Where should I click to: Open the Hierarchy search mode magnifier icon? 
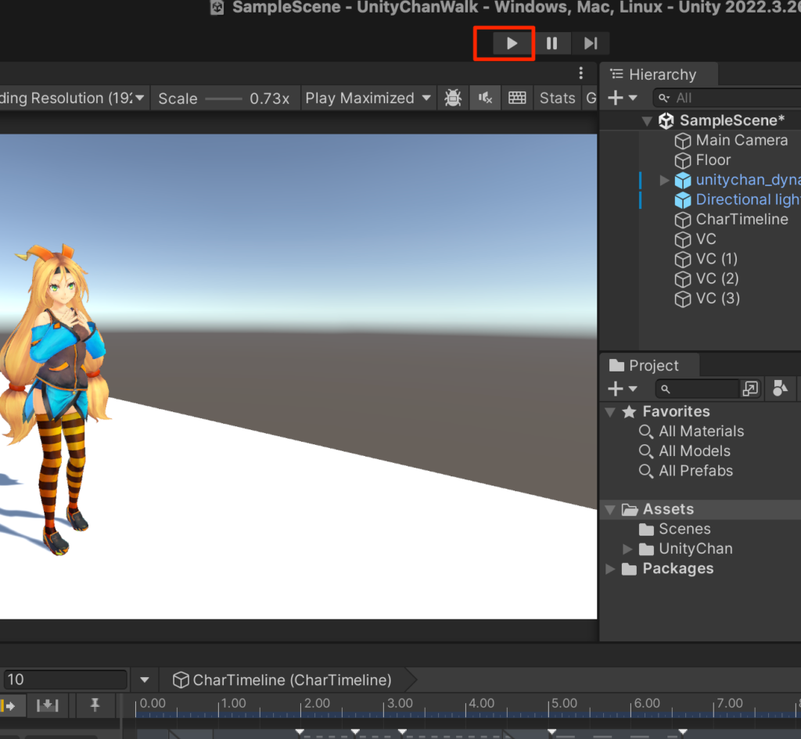664,98
